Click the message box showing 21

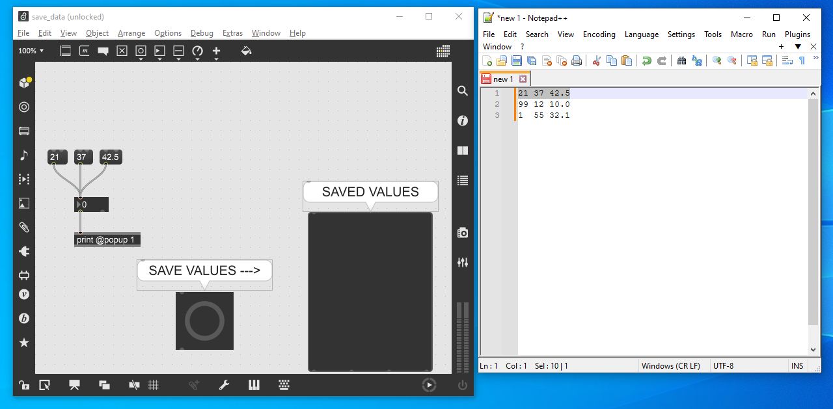click(x=57, y=157)
